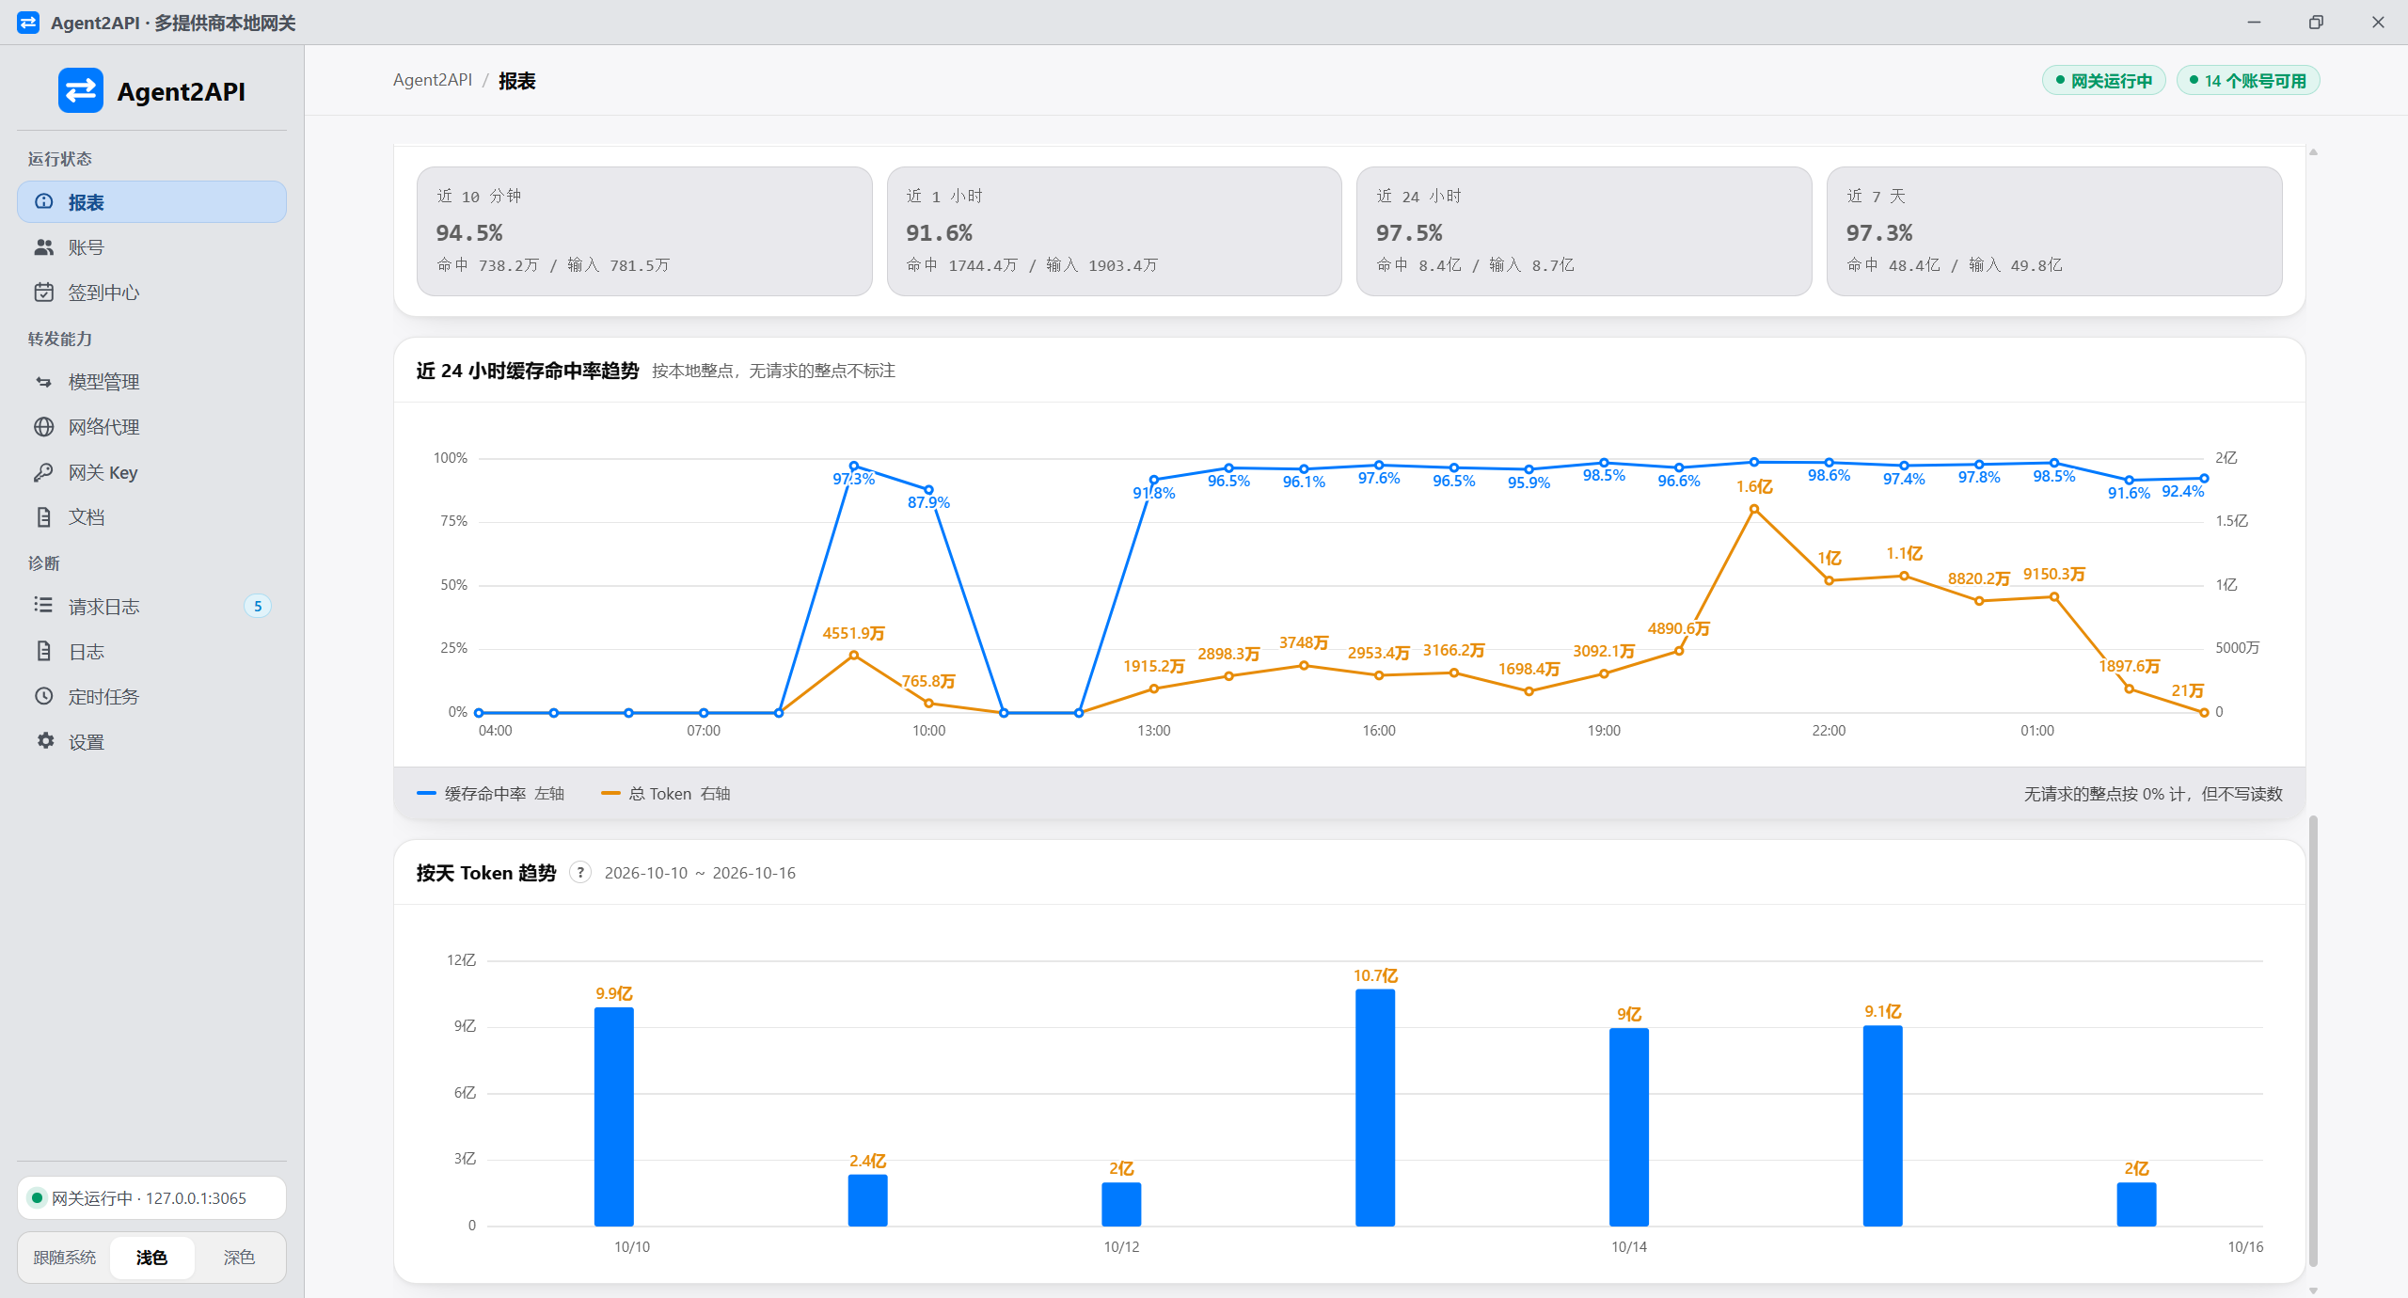Click the Agent2API breadcrumb link
2408x1298 pixels.
coord(433,80)
